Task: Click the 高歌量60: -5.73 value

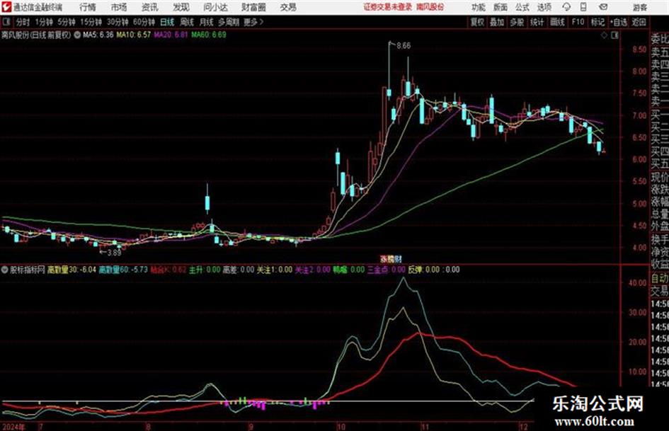Action: 123,270
